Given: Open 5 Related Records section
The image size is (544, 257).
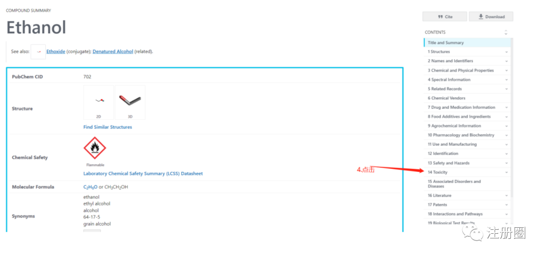Looking at the screenshot, I should tap(444, 89).
